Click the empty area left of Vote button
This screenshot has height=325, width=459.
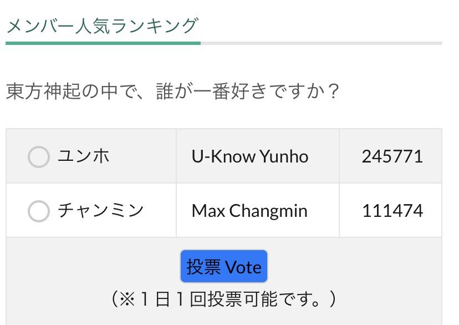coord(93,266)
